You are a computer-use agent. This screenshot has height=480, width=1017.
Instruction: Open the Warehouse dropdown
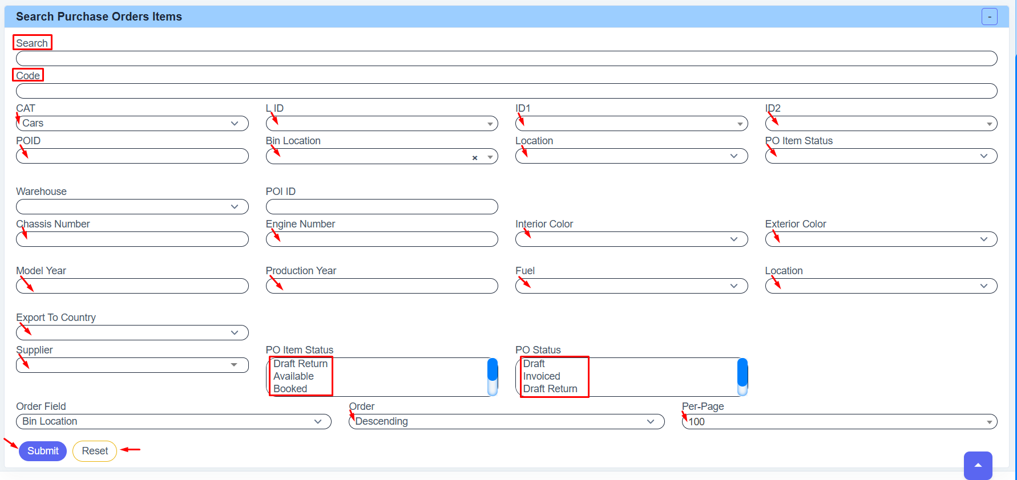[x=132, y=206]
